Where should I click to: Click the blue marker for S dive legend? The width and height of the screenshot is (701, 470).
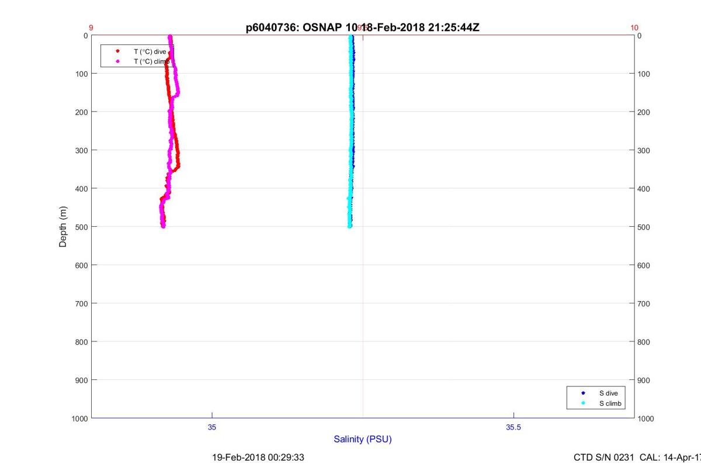pyautogui.click(x=583, y=393)
